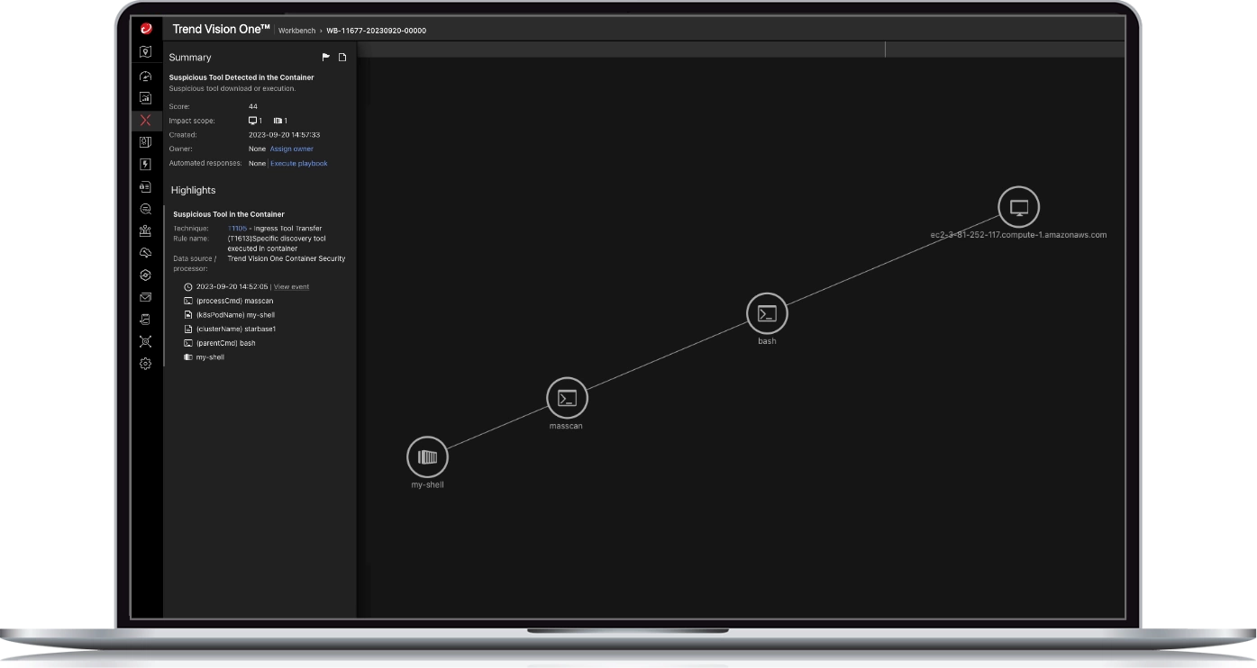Select the ec2 amazonaws host graph node
Image resolution: width=1257 pixels, height=668 pixels.
click(1019, 207)
